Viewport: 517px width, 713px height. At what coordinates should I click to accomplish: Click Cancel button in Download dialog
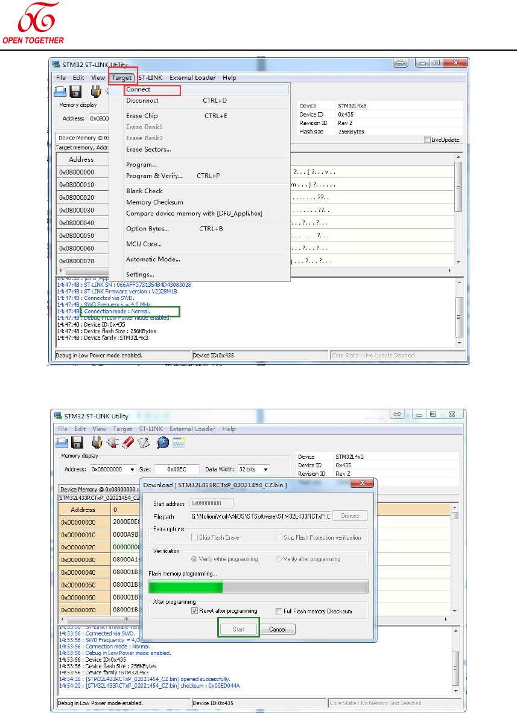pos(277,629)
